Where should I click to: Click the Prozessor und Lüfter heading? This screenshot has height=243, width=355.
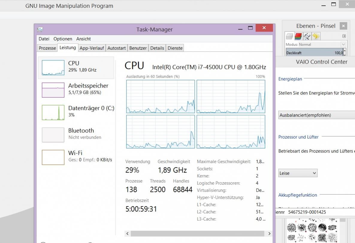coord(298,137)
